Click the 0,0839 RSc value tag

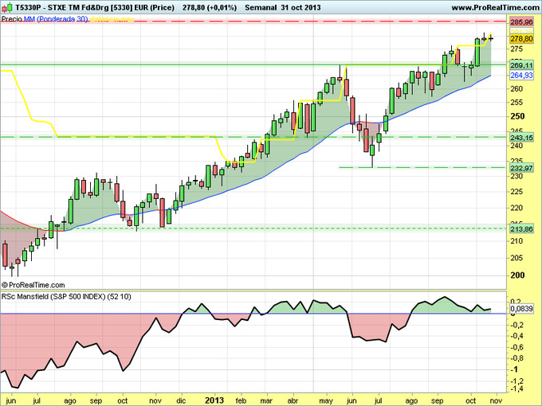point(520,309)
